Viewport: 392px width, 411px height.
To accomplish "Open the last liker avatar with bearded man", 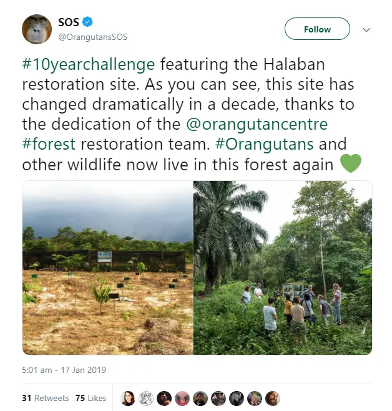I will click(273, 398).
